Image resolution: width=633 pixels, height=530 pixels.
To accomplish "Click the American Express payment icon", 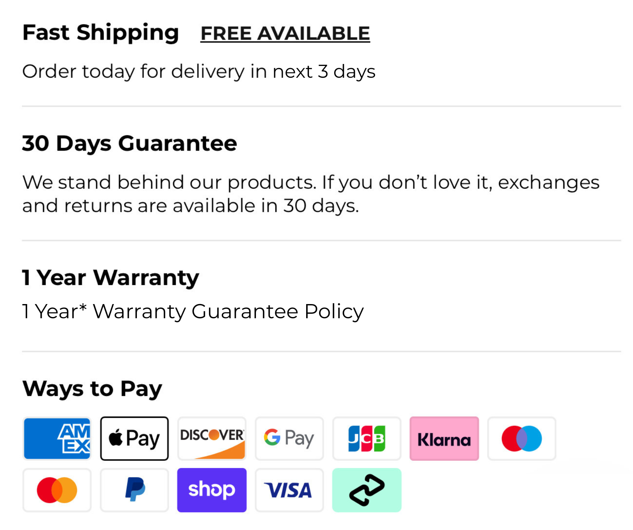I will click(57, 438).
